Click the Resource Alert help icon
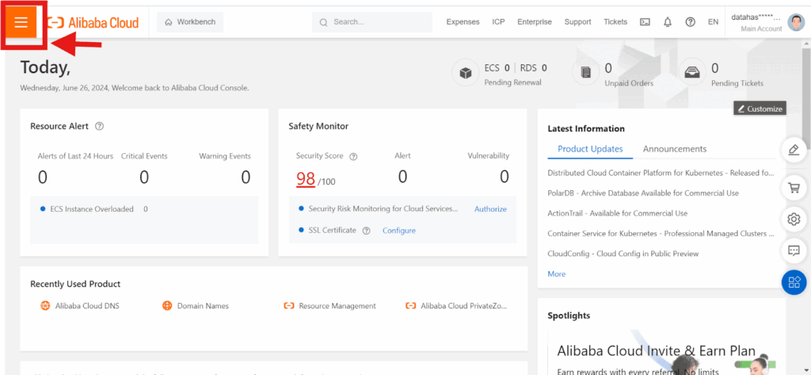This screenshot has width=811, height=375. (x=100, y=126)
